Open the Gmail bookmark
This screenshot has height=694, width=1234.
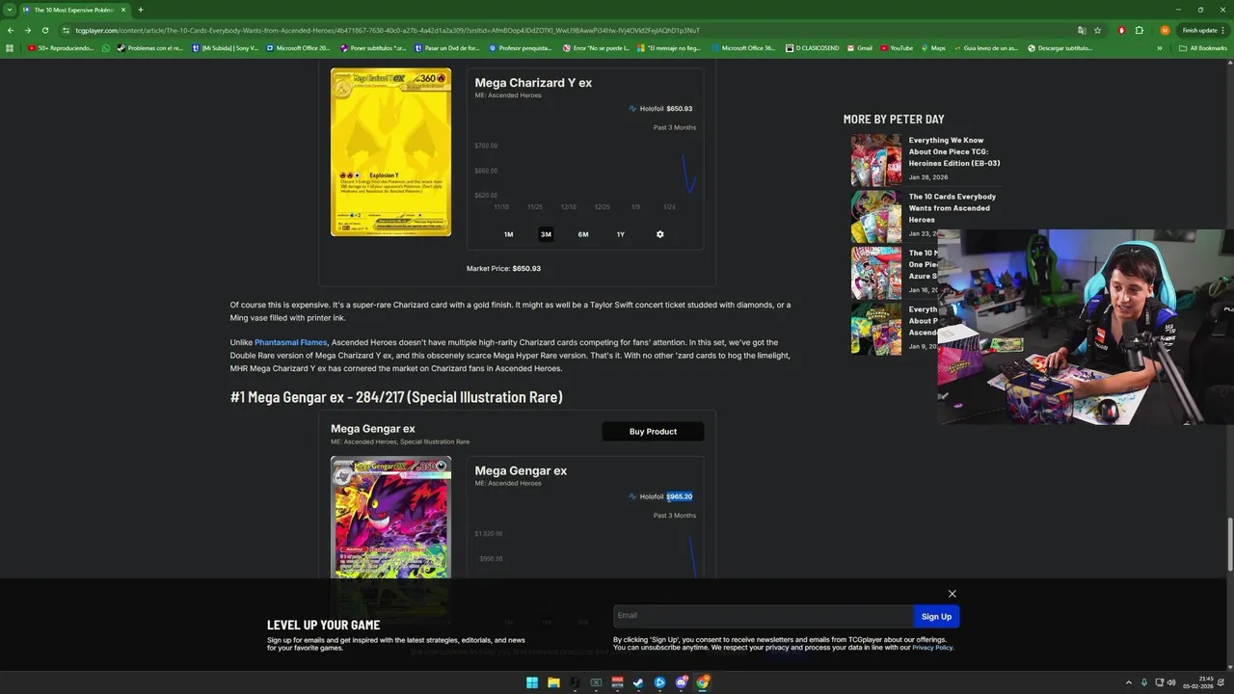click(859, 47)
